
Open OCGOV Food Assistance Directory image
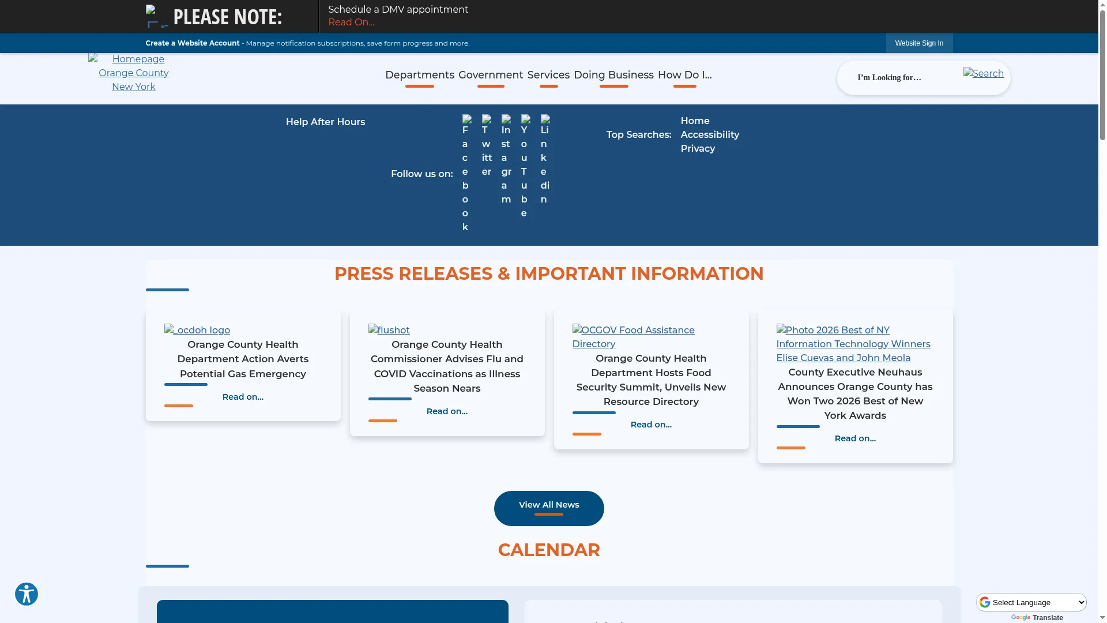pyautogui.click(x=634, y=337)
